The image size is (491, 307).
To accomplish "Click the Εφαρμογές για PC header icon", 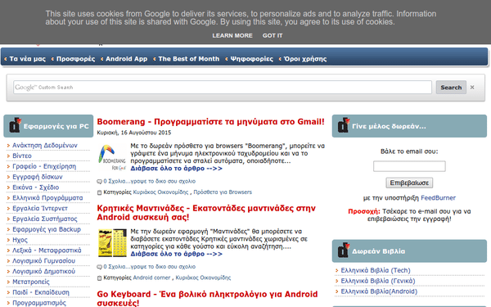I will [15, 125].
